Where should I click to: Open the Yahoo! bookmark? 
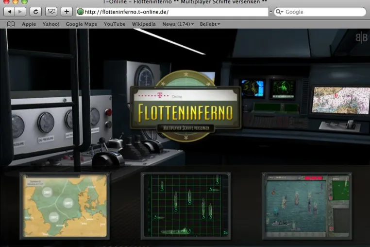pos(50,24)
